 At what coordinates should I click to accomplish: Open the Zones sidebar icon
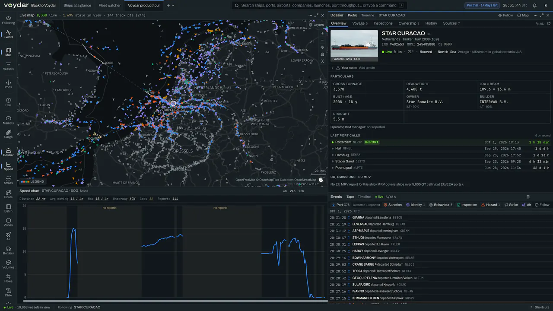pos(8,222)
